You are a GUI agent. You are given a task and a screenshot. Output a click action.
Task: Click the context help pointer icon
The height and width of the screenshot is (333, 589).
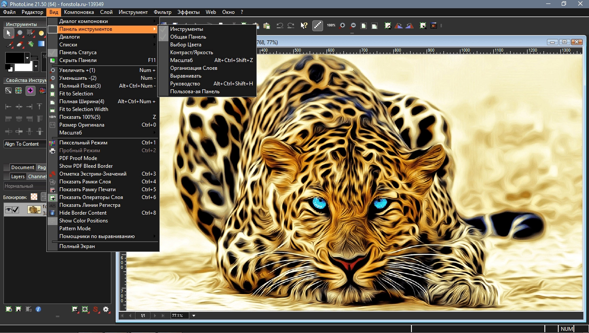[304, 26]
